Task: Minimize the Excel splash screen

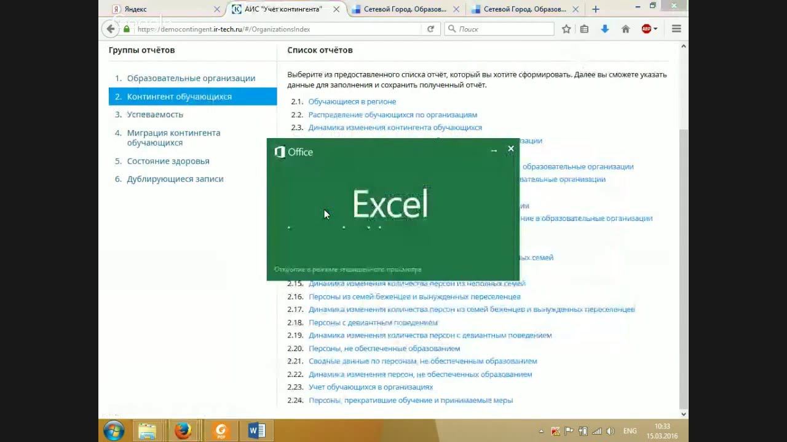Action: click(x=494, y=150)
